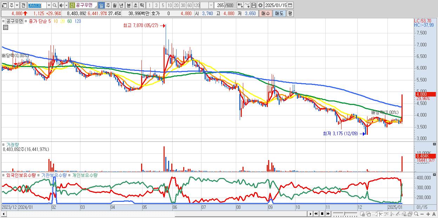This screenshot has height=218, width=438.
Task: Click the candle count field 265
Action: (220, 5)
